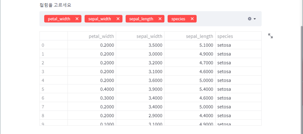Select row index 7 cell
Viewport: 303px width, 134px height.
pyautogui.click(x=54, y=107)
